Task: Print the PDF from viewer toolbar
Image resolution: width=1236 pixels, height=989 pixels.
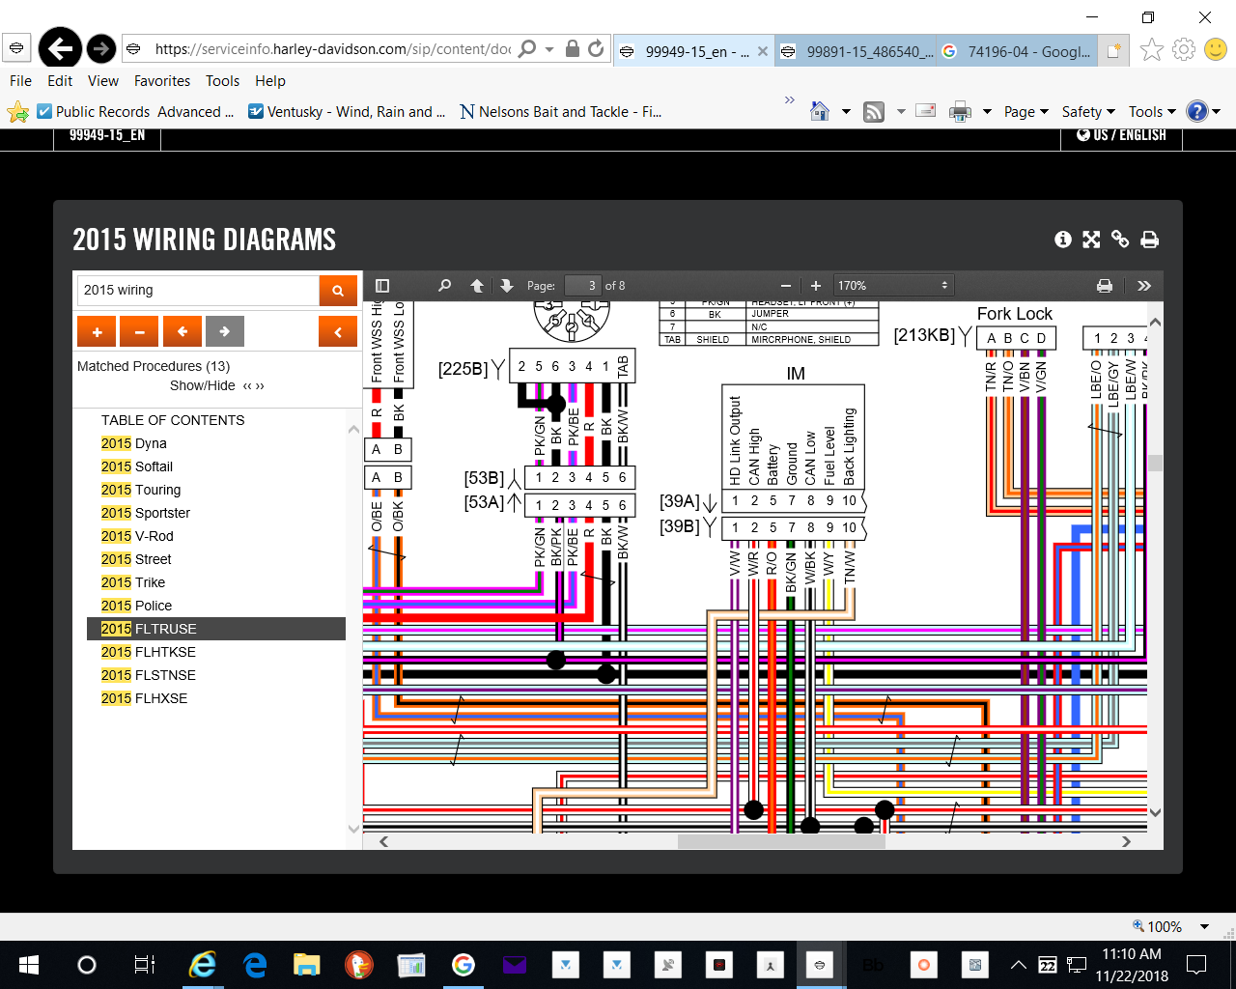Action: pos(1105,286)
